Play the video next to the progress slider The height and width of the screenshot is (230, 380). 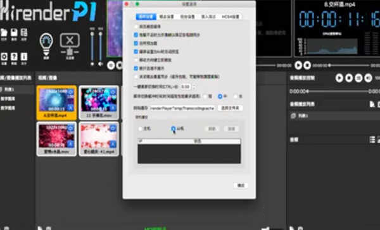[298, 65]
